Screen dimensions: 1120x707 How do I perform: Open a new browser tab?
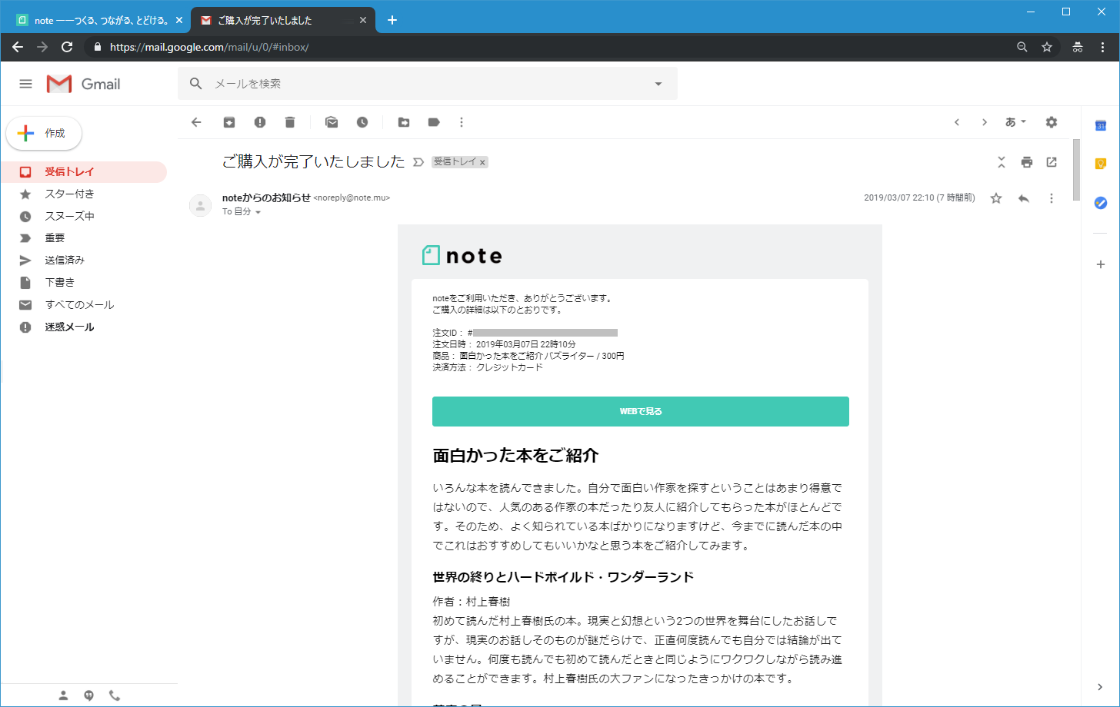click(392, 20)
